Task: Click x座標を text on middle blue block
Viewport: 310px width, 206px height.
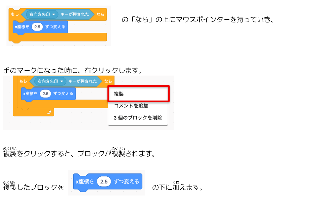Action: [x=30, y=93]
